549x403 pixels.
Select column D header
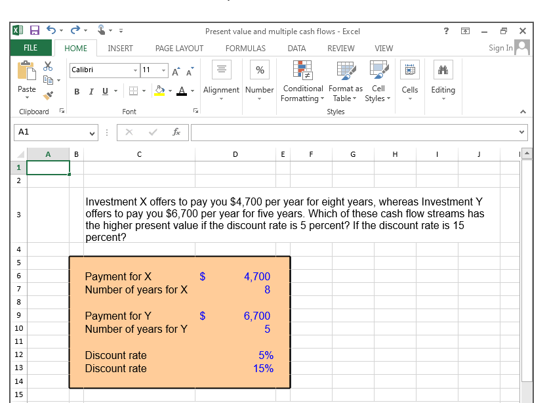[x=235, y=154]
